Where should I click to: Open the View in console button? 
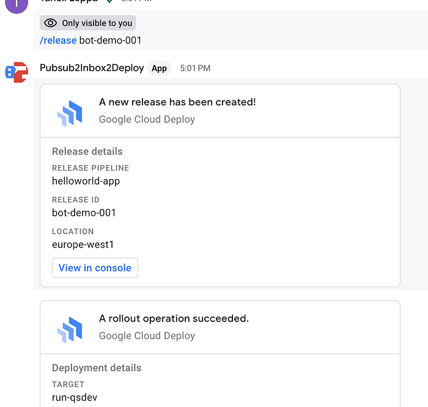(95, 268)
